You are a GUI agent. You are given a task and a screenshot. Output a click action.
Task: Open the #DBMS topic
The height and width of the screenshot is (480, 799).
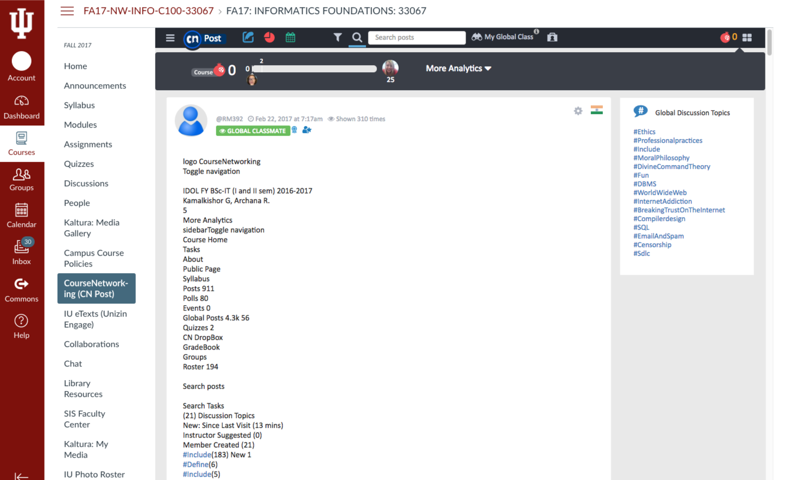[645, 184]
